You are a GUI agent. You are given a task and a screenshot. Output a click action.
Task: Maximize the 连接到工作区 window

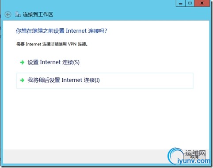click(x=190, y=3)
